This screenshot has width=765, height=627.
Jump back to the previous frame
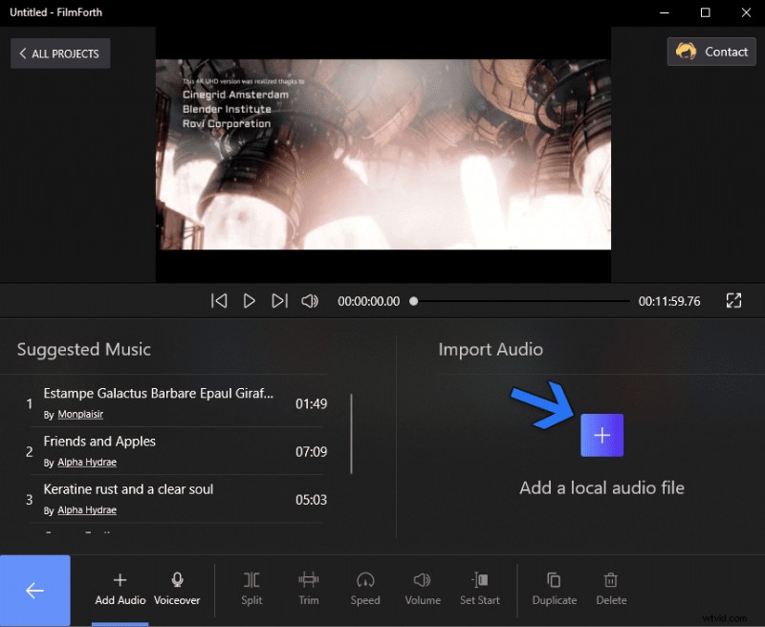pyautogui.click(x=219, y=300)
